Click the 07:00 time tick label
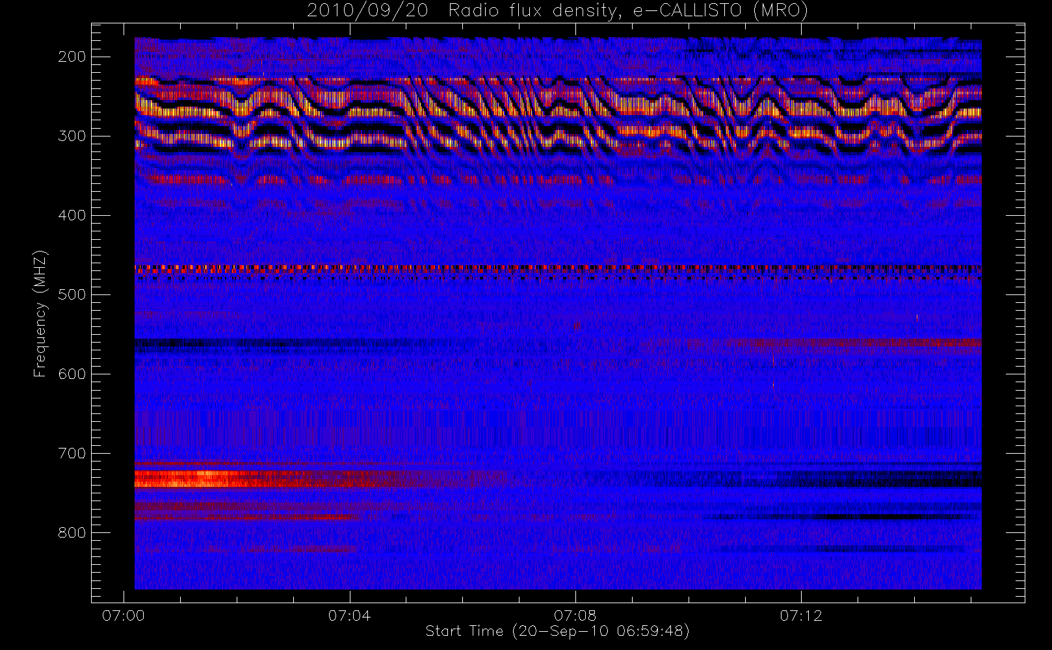Screen dimensions: 1052x650 [124, 616]
